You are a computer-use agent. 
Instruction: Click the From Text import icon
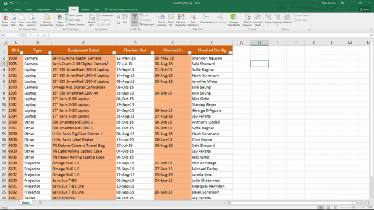21,20
